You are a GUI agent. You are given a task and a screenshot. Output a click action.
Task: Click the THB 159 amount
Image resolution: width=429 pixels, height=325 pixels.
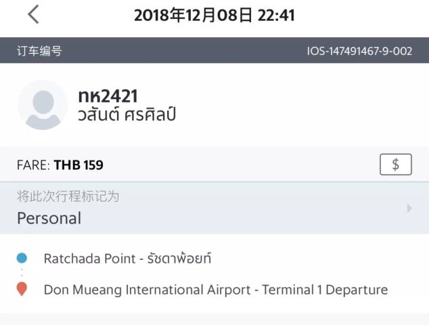coord(78,165)
